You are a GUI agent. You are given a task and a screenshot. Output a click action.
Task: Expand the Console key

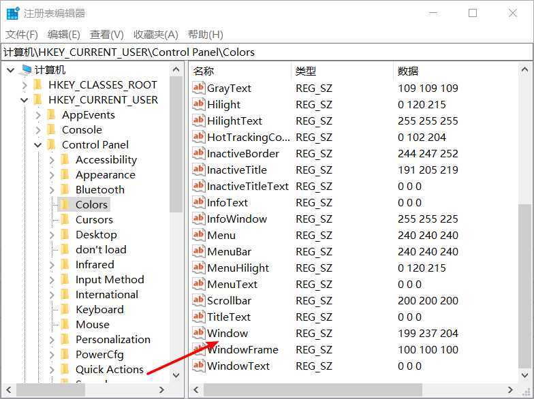point(38,130)
